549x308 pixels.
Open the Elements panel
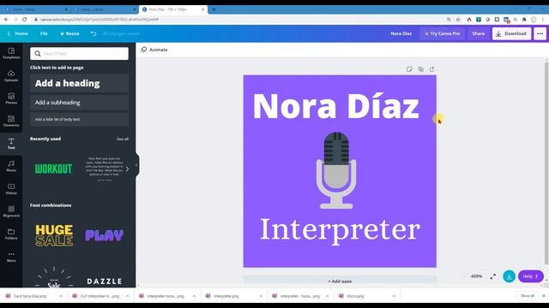coord(11,121)
